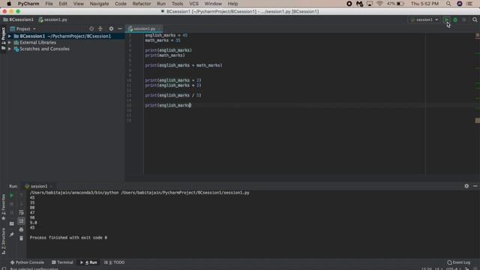Hide the Project panel with the minus icon
The width and height of the screenshot is (480, 270).
(120, 28)
